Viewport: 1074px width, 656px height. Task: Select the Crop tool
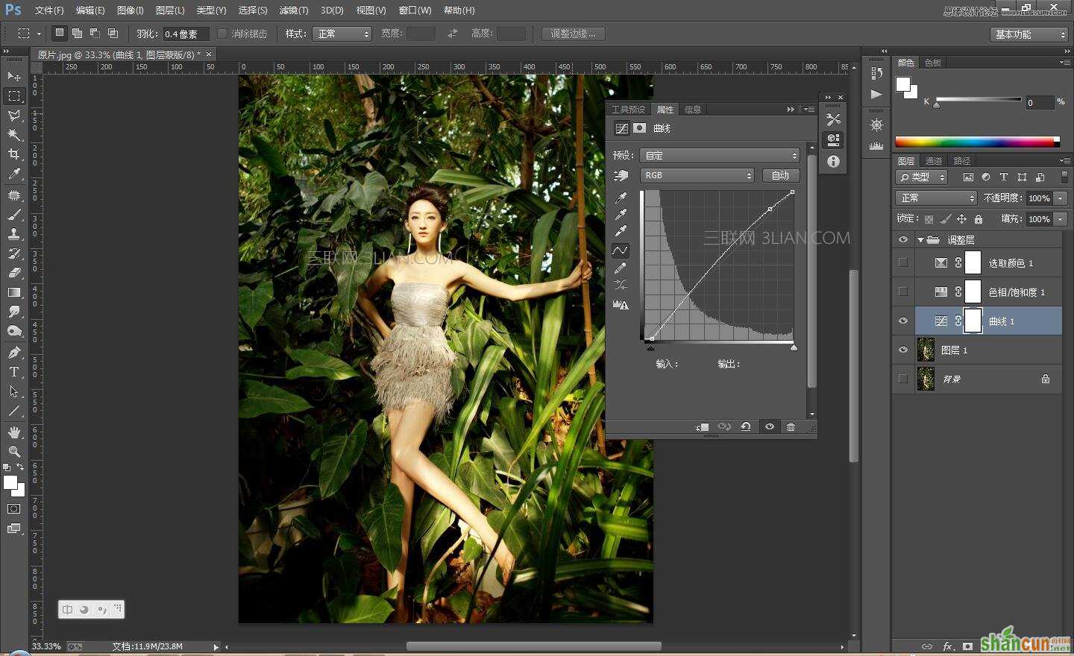pyautogui.click(x=14, y=154)
